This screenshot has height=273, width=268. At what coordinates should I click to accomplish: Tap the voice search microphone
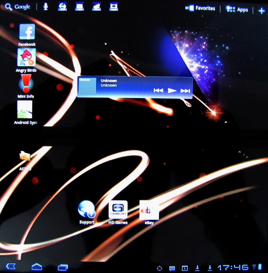pos(46,7)
